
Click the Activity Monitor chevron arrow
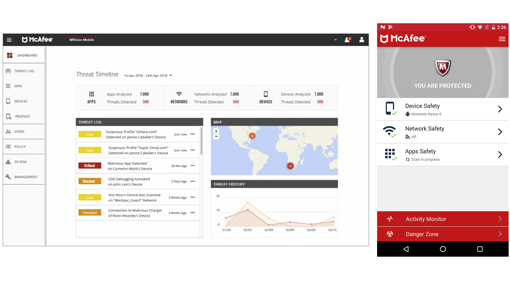(x=500, y=219)
